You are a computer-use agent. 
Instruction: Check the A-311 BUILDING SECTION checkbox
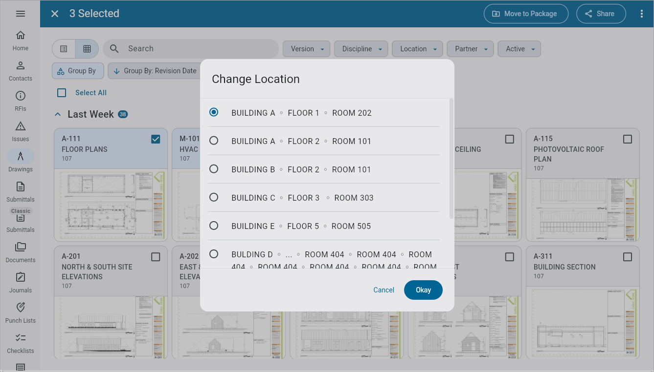[628, 257]
